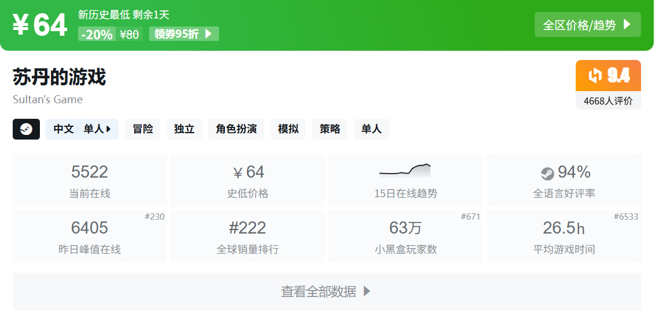This screenshot has height=331, width=663.
Task: Click the -20% discount badge
Action: 97,34
